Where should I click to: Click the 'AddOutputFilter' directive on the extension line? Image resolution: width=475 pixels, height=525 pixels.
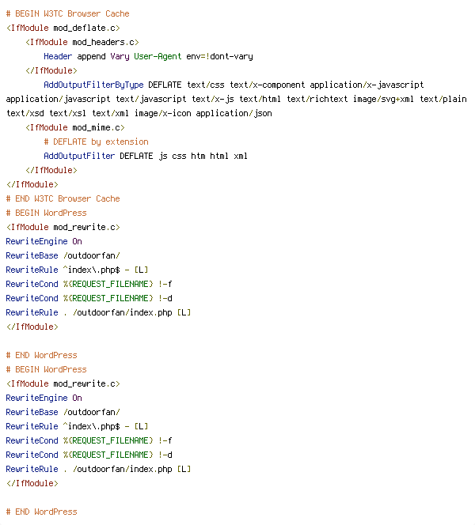point(79,156)
